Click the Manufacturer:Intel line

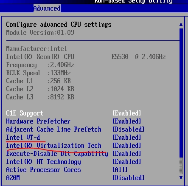click(36, 49)
